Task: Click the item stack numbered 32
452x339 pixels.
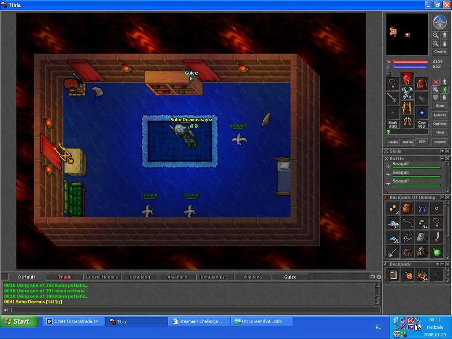Action: [x=393, y=223]
